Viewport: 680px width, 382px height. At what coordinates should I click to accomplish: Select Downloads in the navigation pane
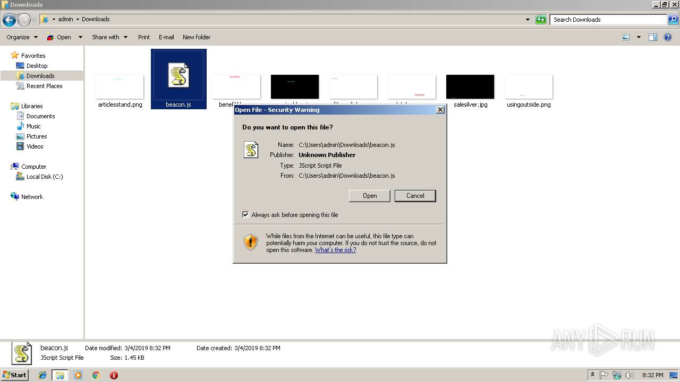40,76
